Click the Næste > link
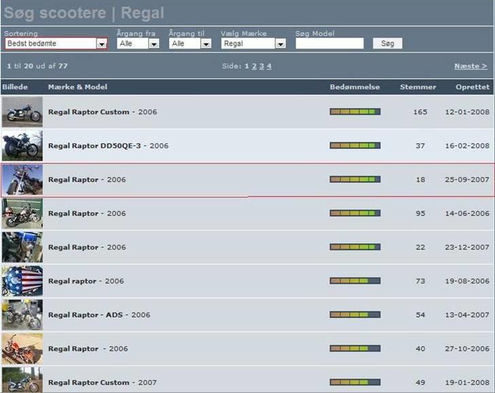495x393 pixels. point(471,66)
